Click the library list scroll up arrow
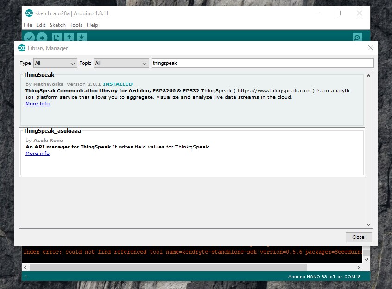 368,76
